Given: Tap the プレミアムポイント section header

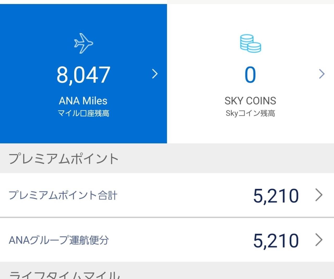Looking at the screenshot, I should pos(64,159).
